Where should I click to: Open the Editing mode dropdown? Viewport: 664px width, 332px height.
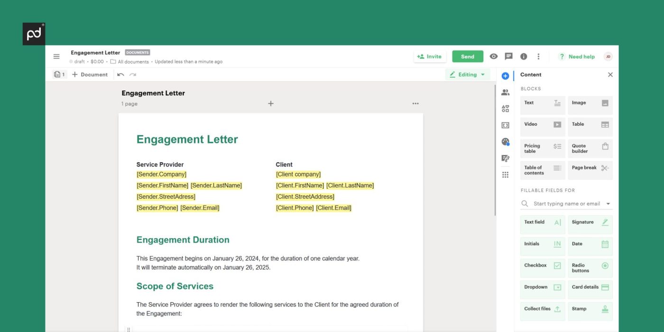click(x=467, y=74)
